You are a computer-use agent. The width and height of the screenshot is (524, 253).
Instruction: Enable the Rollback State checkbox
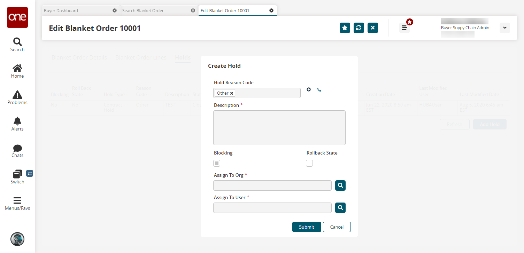[309, 163]
